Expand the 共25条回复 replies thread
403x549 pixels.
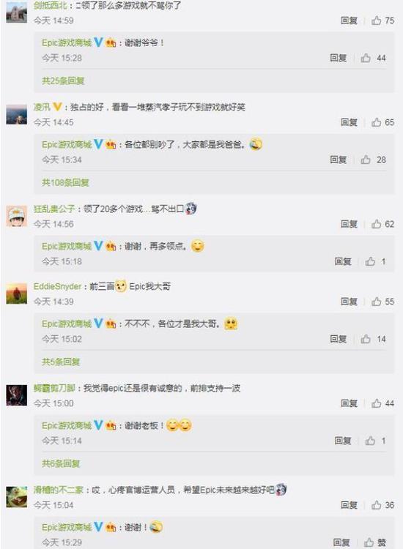click(63, 81)
